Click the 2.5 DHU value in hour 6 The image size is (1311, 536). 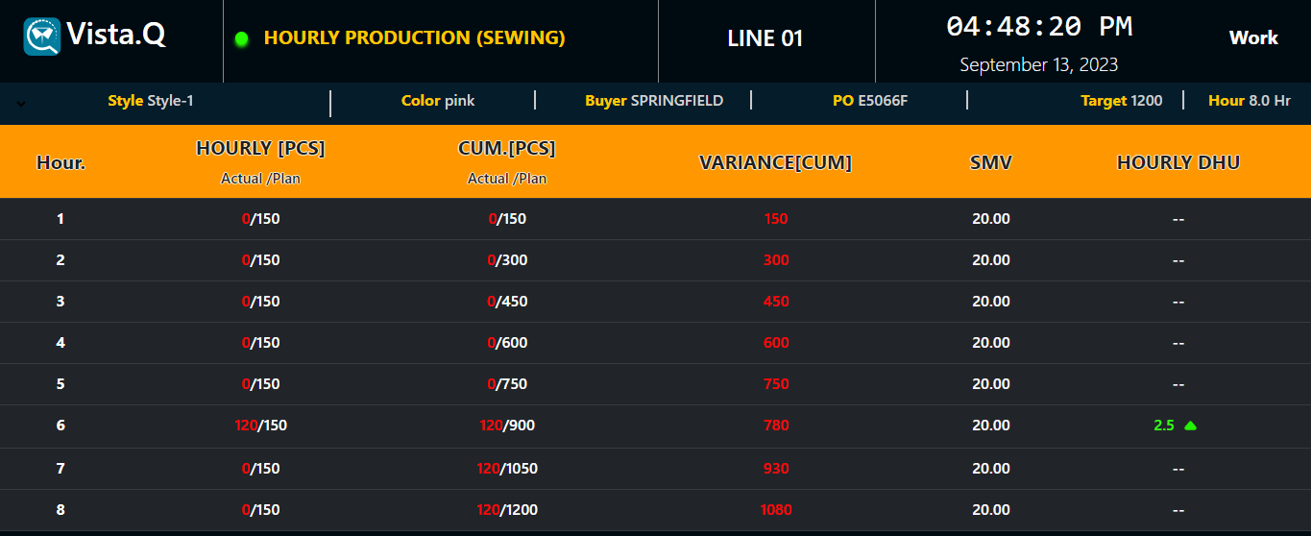point(1163,426)
